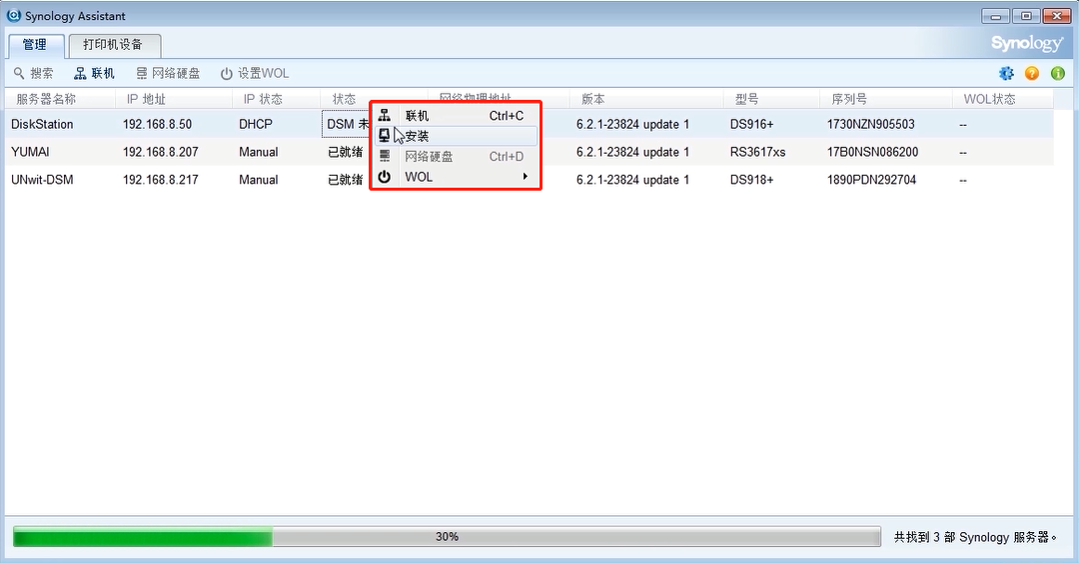Click the green info icon
The width and height of the screenshot is (1079, 563).
click(1058, 74)
